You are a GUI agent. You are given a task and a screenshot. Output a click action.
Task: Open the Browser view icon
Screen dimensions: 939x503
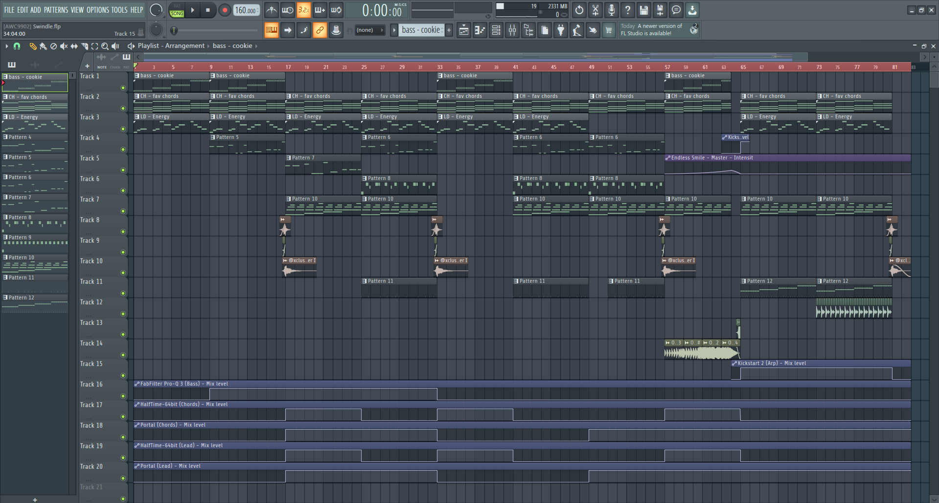(528, 30)
